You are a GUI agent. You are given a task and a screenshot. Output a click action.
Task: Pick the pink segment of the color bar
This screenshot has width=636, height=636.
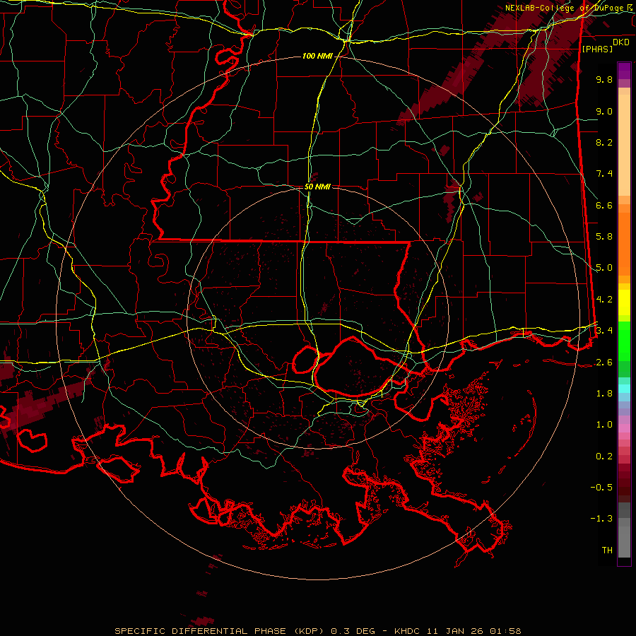(x=624, y=428)
